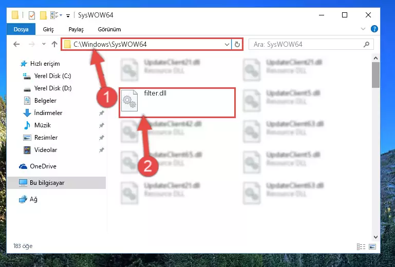Refresh the SysWOW64 folder view
Viewport: 395px width, 267px height.
(237, 44)
